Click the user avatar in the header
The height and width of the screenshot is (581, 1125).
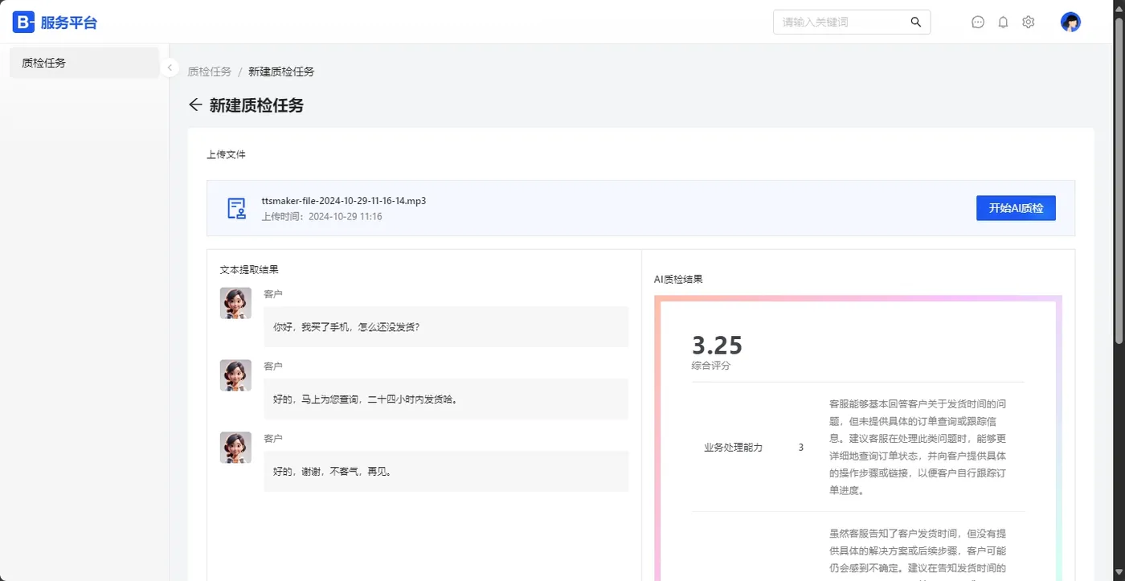[x=1070, y=23]
